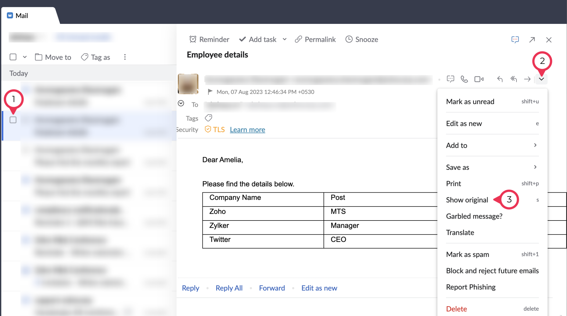Click the Reminder alarm icon
This screenshot has height=316, width=567.
coord(193,39)
